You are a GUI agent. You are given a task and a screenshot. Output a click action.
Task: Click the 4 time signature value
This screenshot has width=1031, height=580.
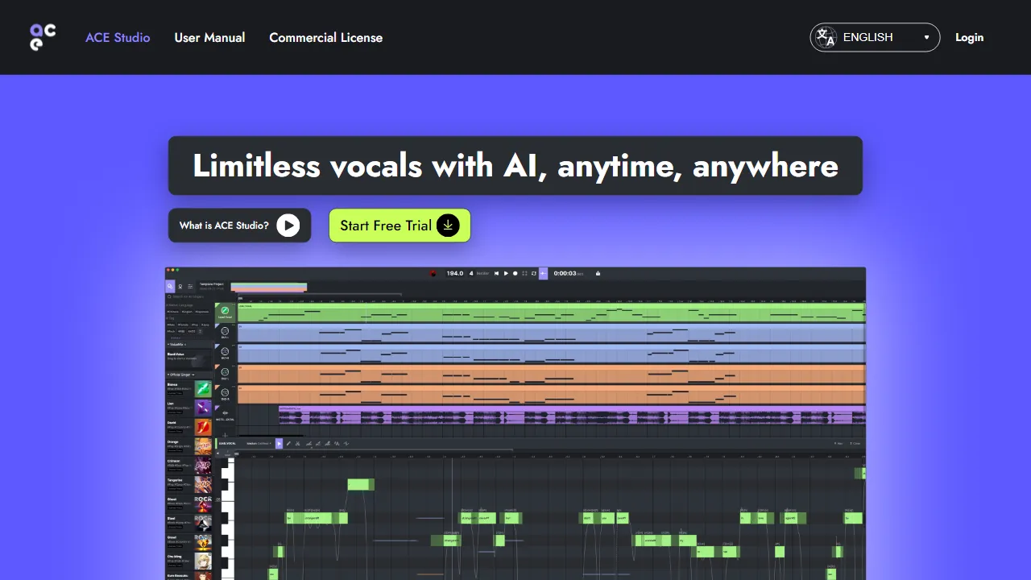point(471,274)
